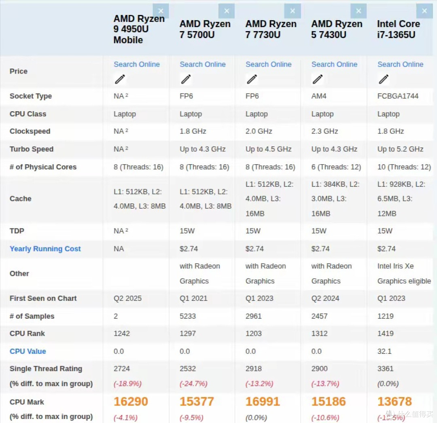Search Online price for Ryzen 7 7730U
Screen dimensions: 437x423
pos(268,64)
